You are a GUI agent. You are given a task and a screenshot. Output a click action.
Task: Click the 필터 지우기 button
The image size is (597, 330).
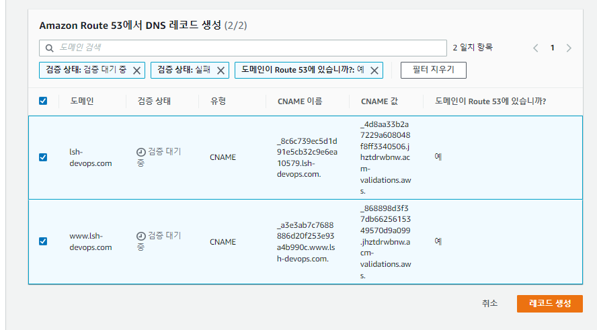click(433, 70)
